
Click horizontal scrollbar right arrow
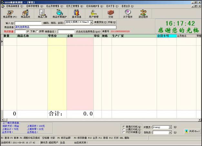tap(199, 120)
